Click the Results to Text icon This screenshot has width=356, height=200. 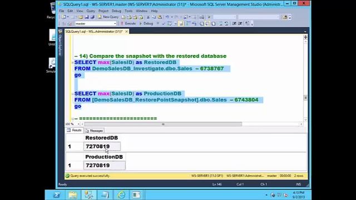[201, 23]
